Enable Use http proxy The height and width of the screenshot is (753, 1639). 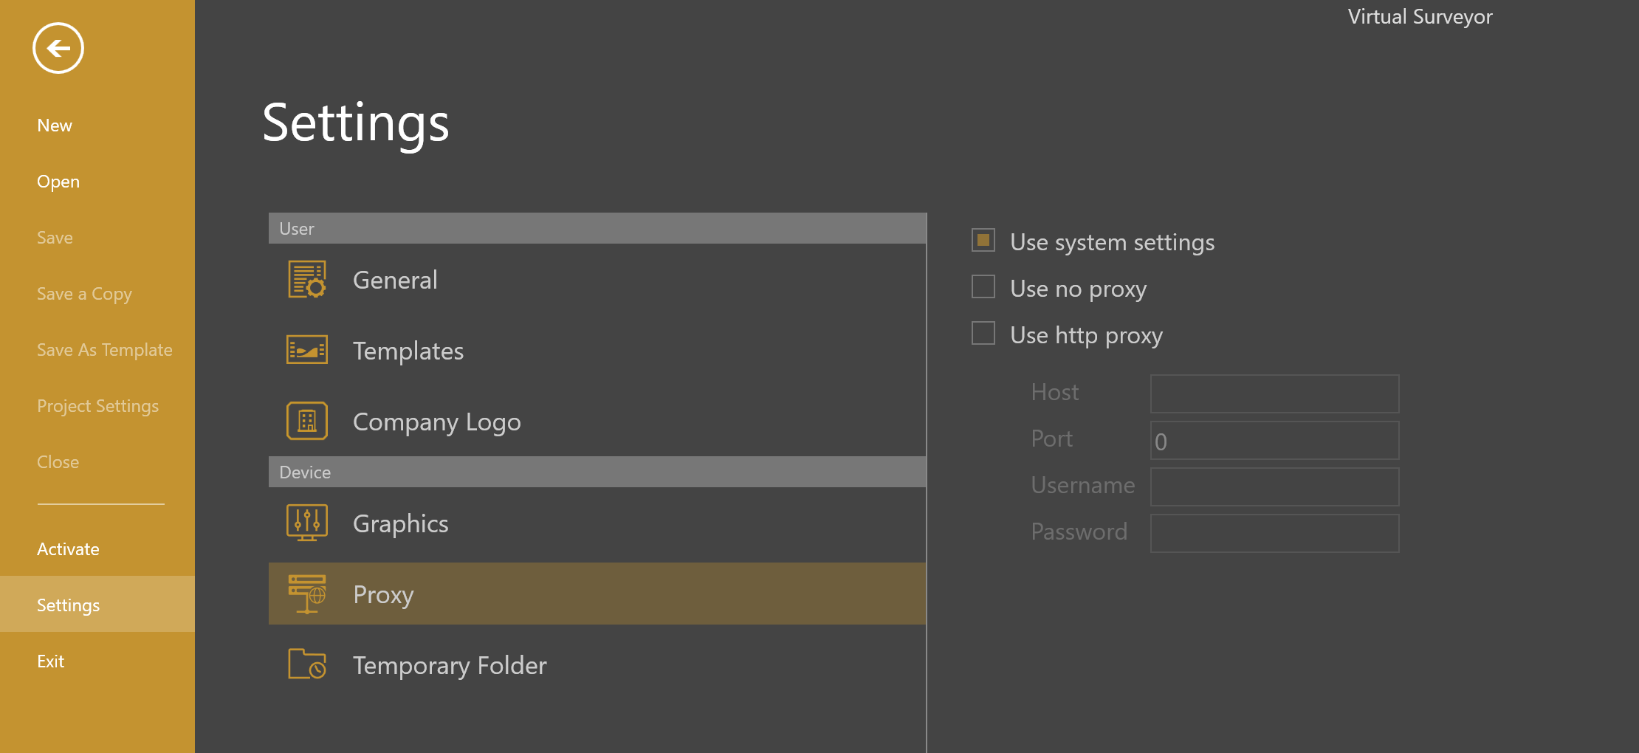click(x=983, y=334)
